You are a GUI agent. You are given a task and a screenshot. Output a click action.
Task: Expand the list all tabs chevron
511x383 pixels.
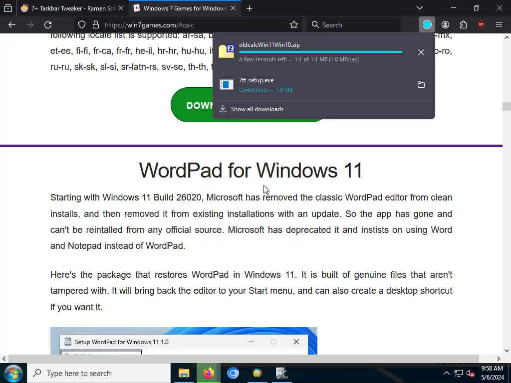[420, 8]
